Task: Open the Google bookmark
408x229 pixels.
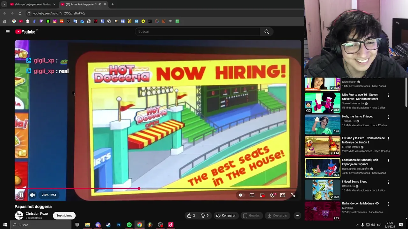Action: pos(14,21)
